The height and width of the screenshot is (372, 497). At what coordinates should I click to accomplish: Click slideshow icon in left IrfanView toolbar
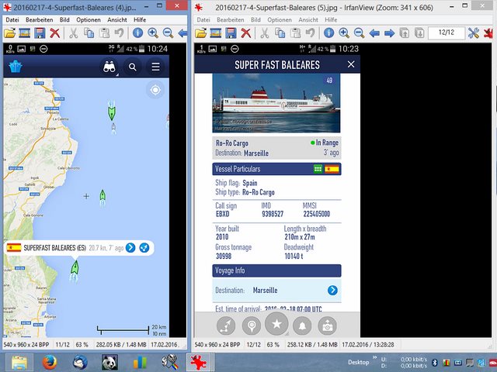25,33
